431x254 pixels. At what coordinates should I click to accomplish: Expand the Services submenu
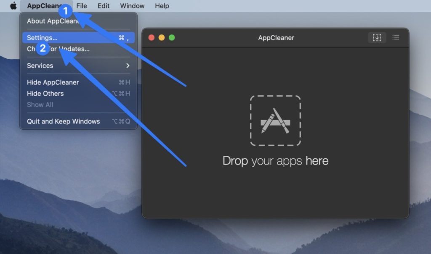(78, 65)
